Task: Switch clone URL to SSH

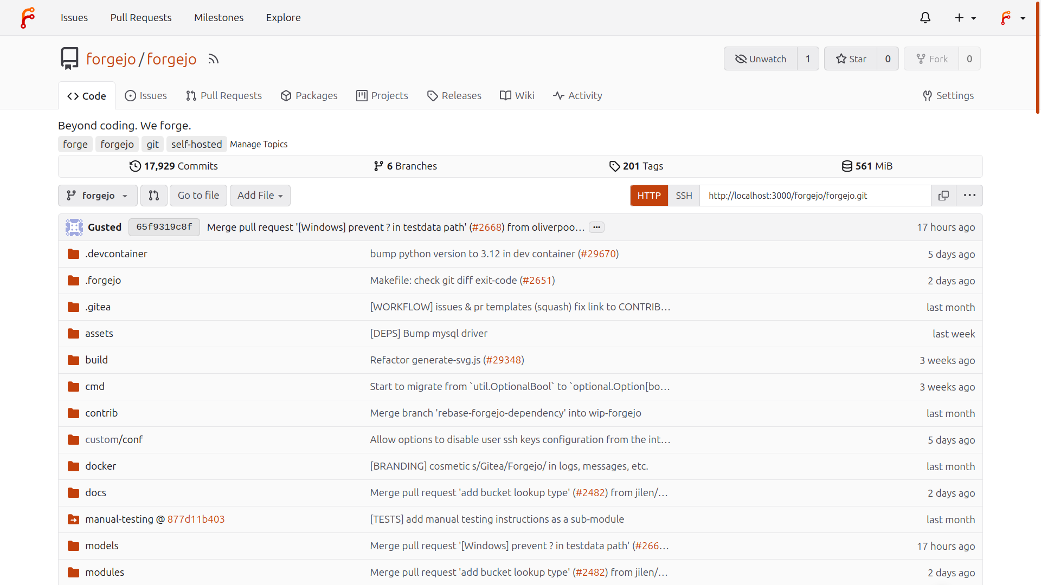Action: 684,196
